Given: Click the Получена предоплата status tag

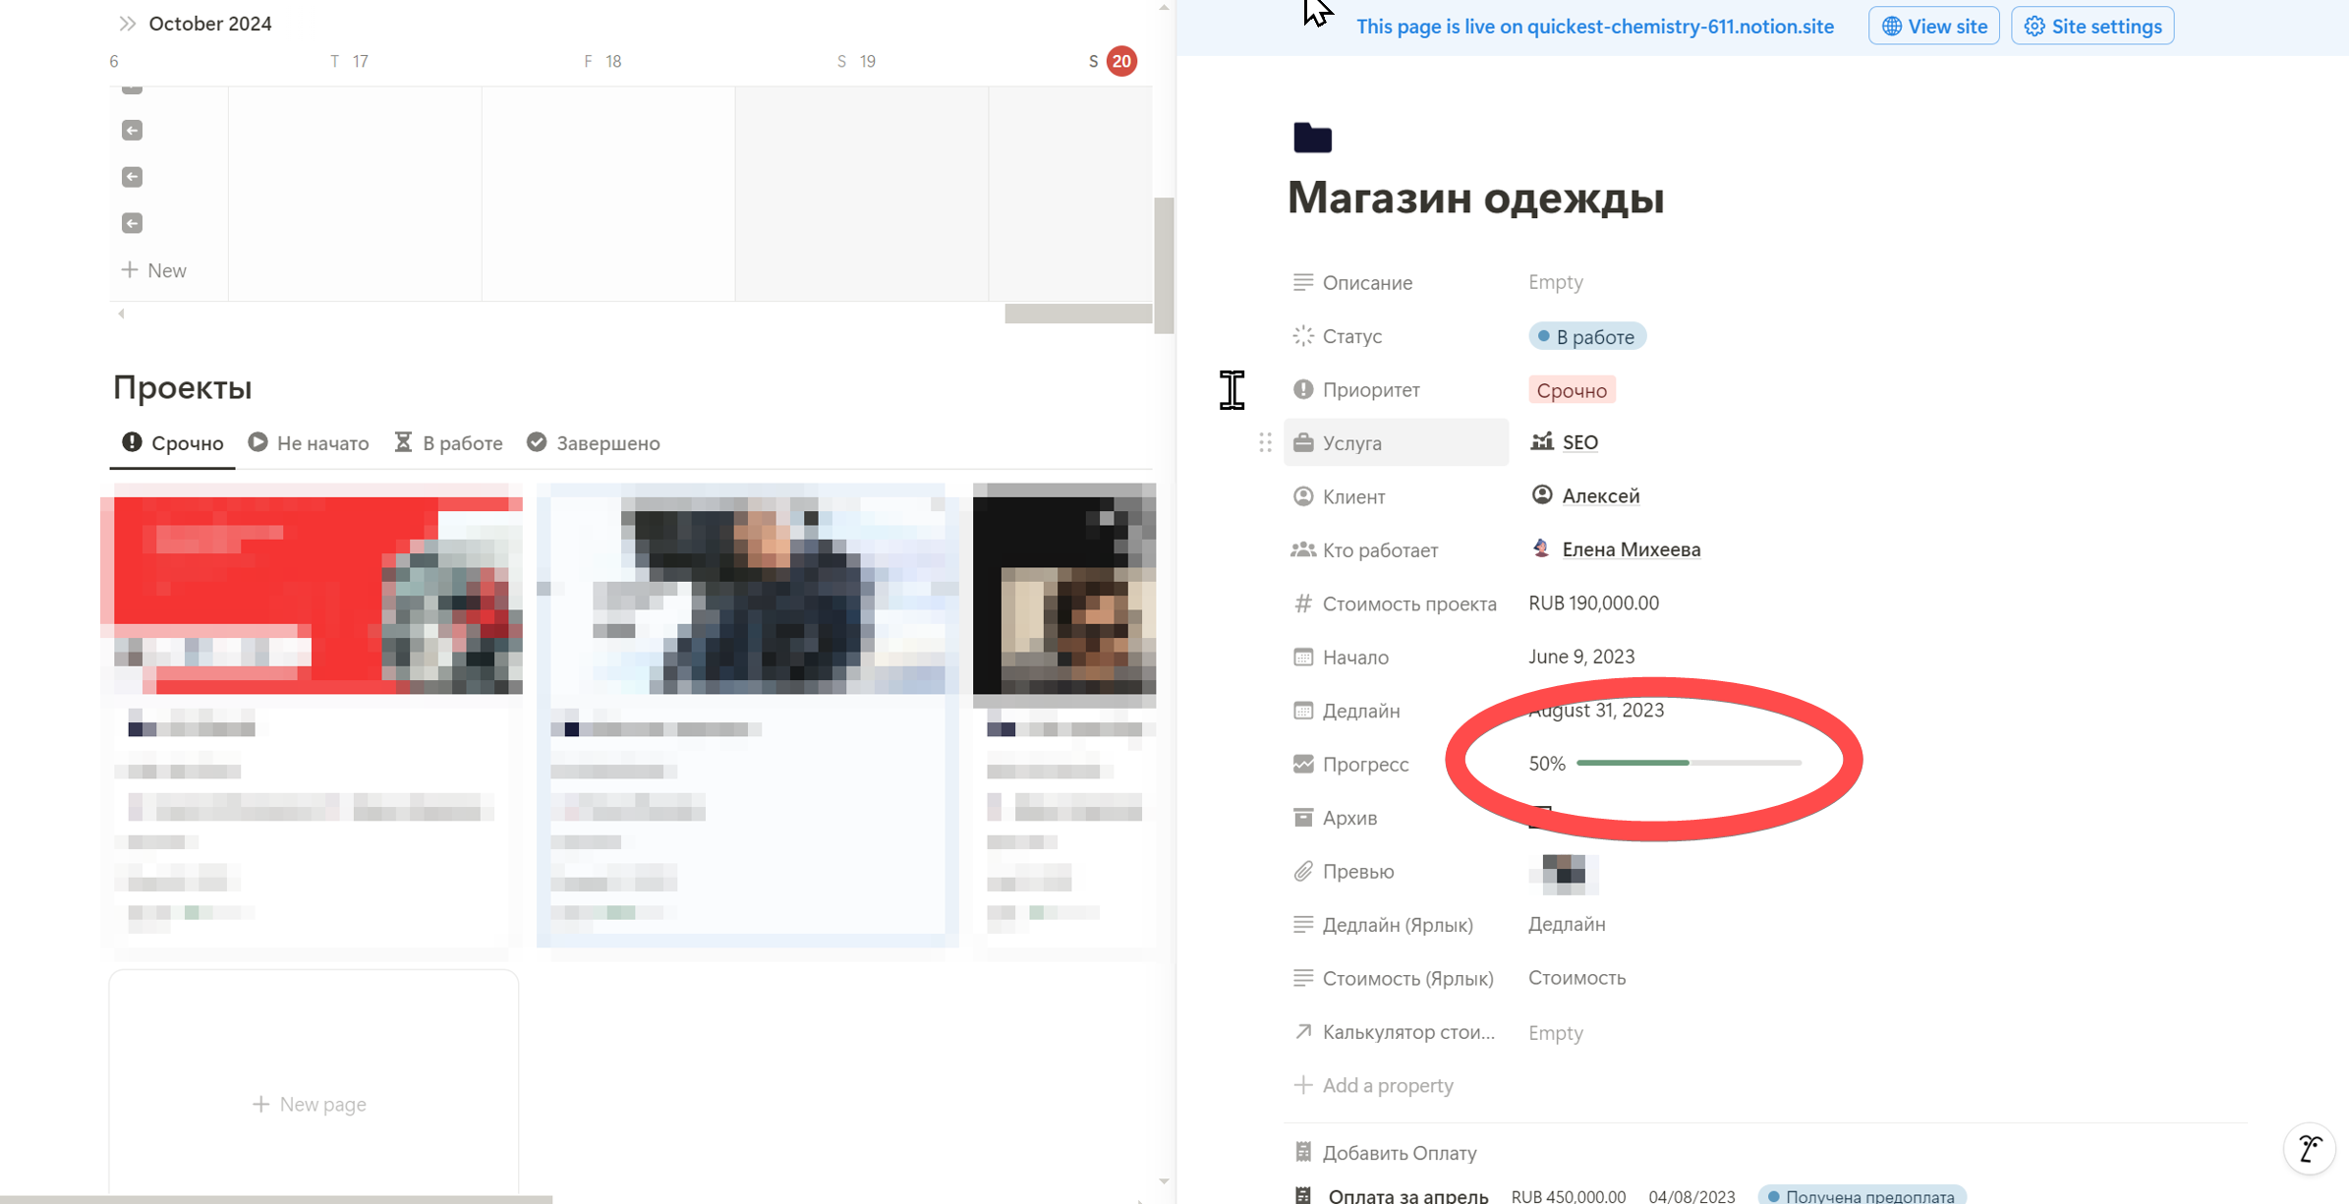Looking at the screenshot, I should (x=1861, y=1195).
